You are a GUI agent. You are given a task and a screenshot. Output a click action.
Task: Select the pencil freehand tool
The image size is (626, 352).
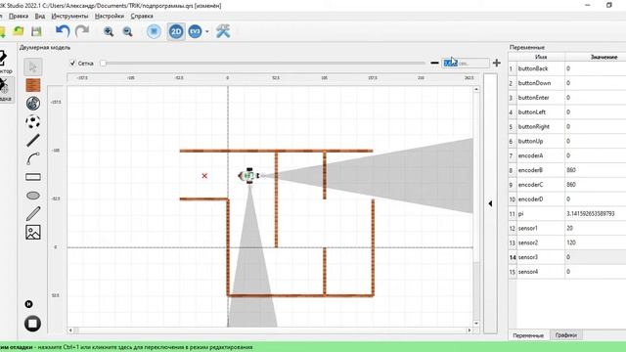click(x=33, y=213)
